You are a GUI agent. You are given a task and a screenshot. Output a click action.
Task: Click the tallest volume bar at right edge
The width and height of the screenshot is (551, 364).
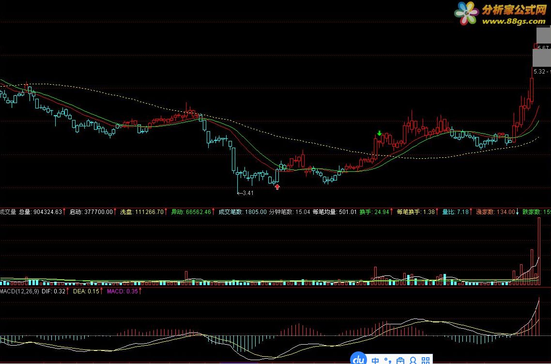(x=539, y=251)
